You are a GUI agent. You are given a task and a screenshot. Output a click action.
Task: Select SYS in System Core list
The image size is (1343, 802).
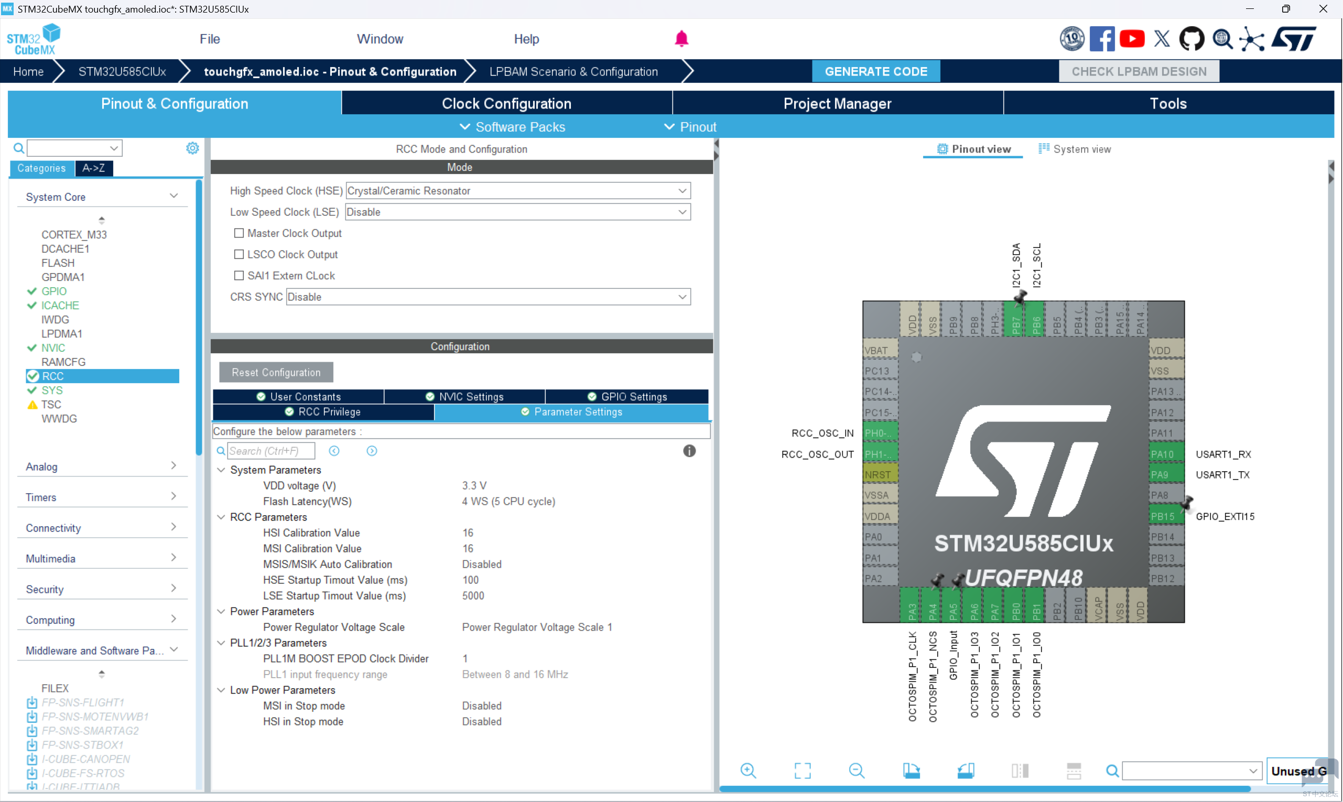[52, 390]
